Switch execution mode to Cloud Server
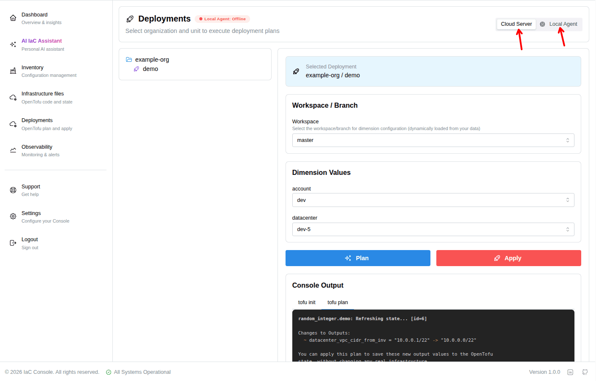596x381 pixels. coord(516,24)
